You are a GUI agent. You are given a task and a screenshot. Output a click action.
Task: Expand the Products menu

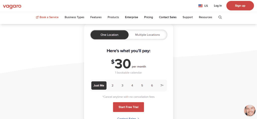[x=113, y=17]
